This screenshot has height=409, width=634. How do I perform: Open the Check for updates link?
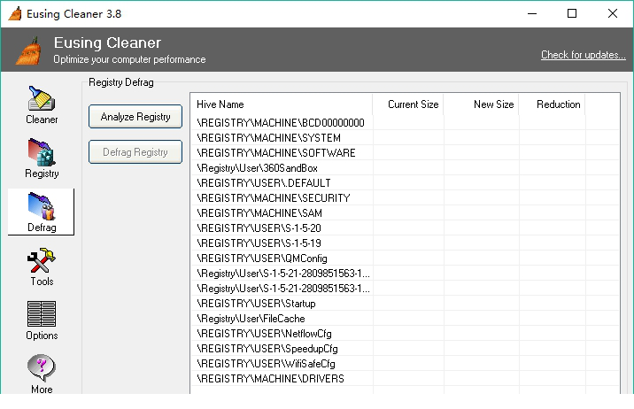click(x=583, y=55)
